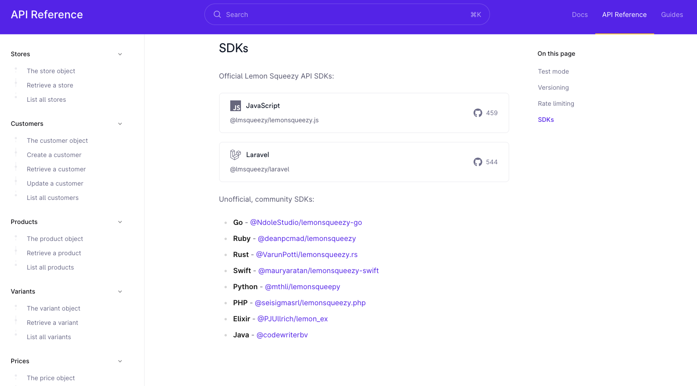The height and width of the screenshot is (386, 697).
Task: Open Retrieve a store page
Action: coord(50,85)
